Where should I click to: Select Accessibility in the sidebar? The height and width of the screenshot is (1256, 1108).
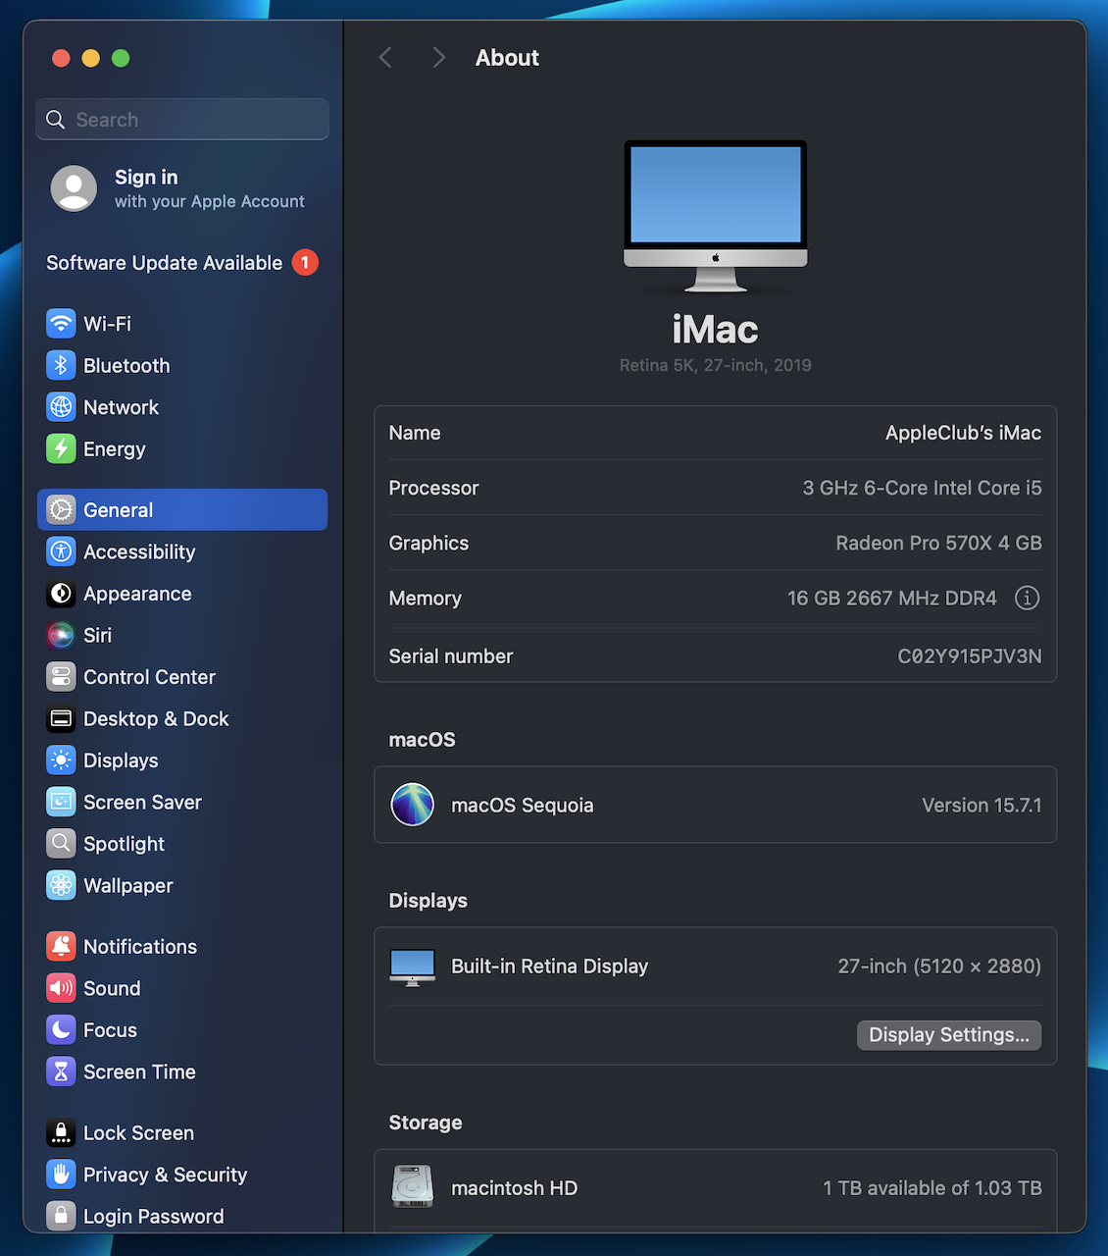[139, 552]
